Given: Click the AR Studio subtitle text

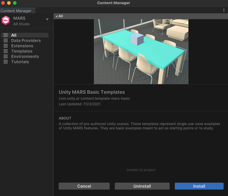Looking at the screenshot, I should point(22,24).
